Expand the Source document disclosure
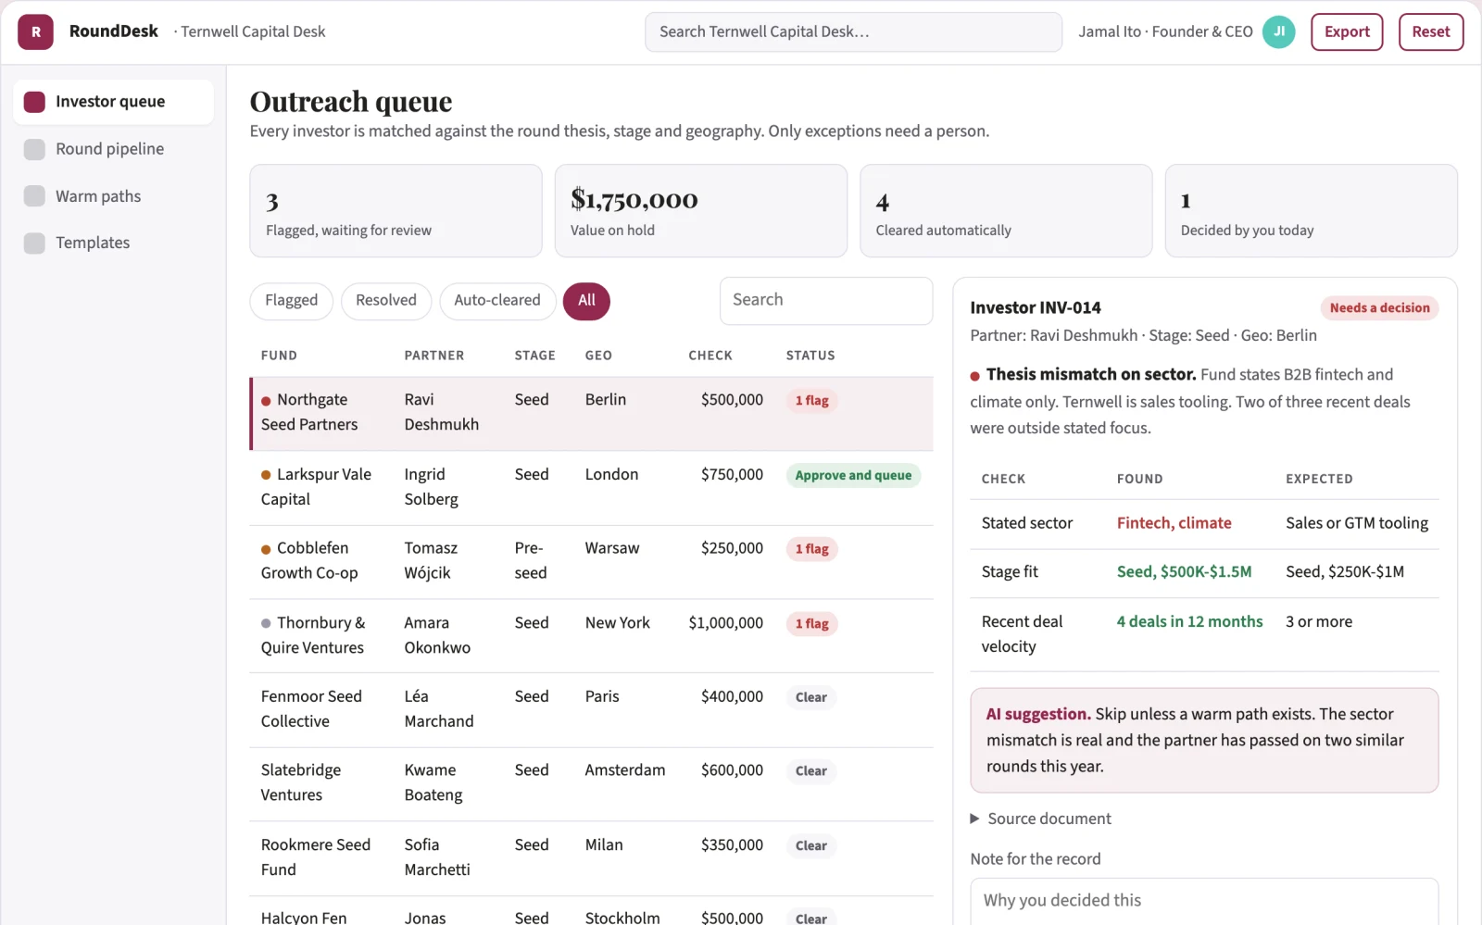Screen dimensions: 1482x925 [1040, 819]
